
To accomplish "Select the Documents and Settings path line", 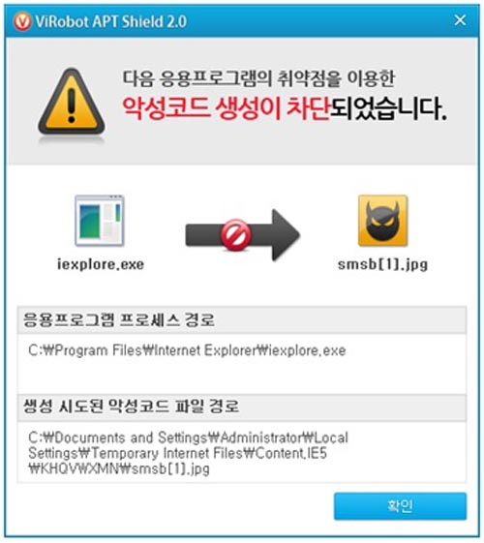I will (x=189, y=437).
